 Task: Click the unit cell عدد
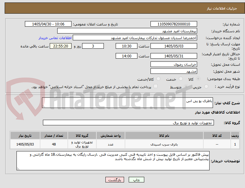(111, 144)
